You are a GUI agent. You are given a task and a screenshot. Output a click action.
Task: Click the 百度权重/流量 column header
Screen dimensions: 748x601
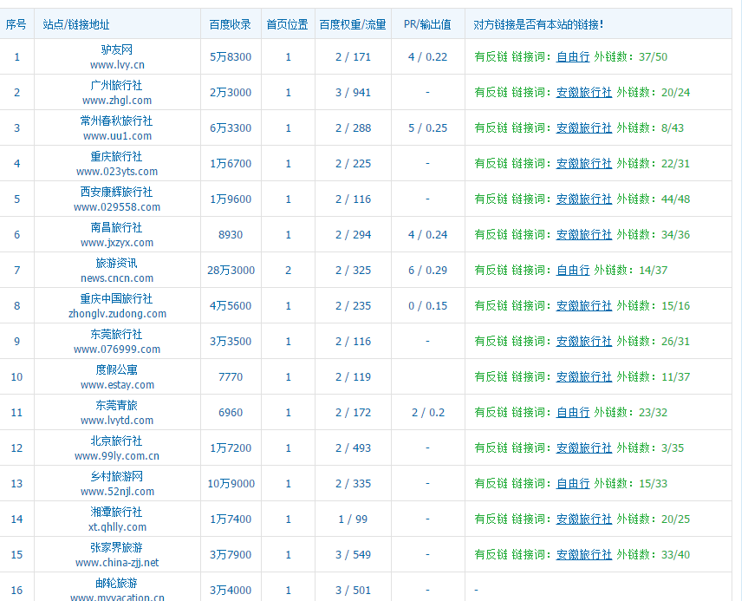(x=353, y=25)
